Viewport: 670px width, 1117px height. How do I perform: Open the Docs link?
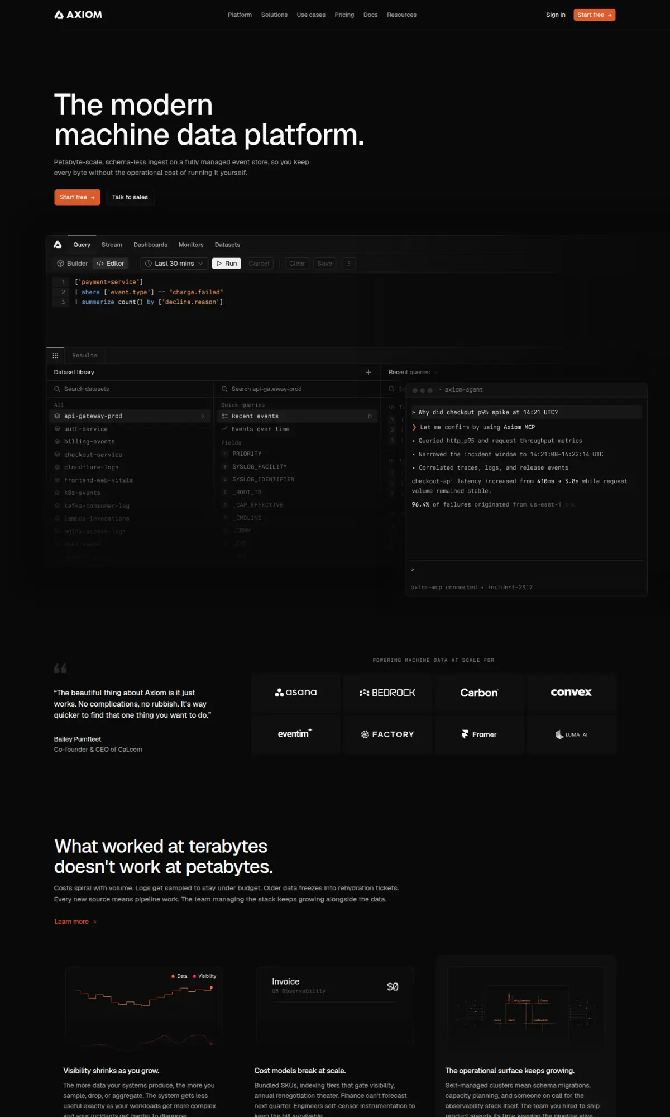pyautogui.click(x=370, y=15)
